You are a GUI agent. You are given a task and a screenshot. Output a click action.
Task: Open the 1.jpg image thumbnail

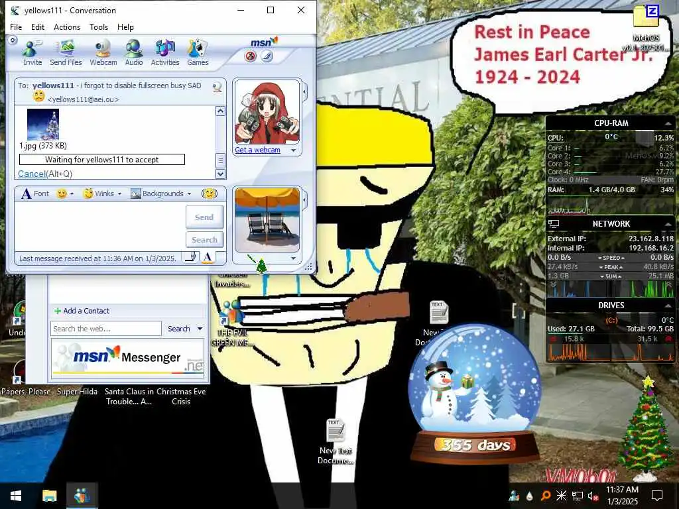[43, 124]
